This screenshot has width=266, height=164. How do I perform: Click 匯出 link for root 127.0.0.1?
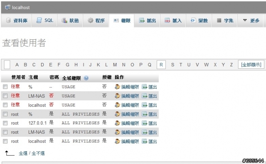(x=153, y=123)
